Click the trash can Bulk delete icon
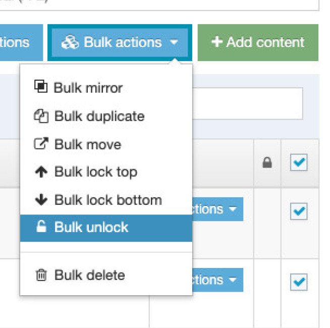This screenshot has height=328, width=330. tap(41, 276)
